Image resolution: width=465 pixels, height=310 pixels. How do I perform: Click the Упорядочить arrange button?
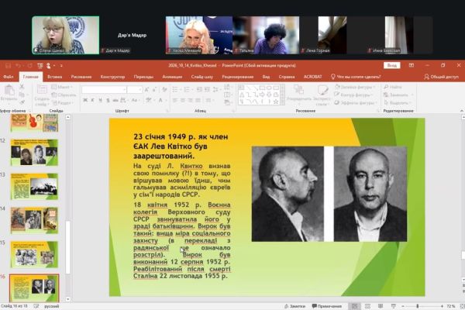(299, 94)
